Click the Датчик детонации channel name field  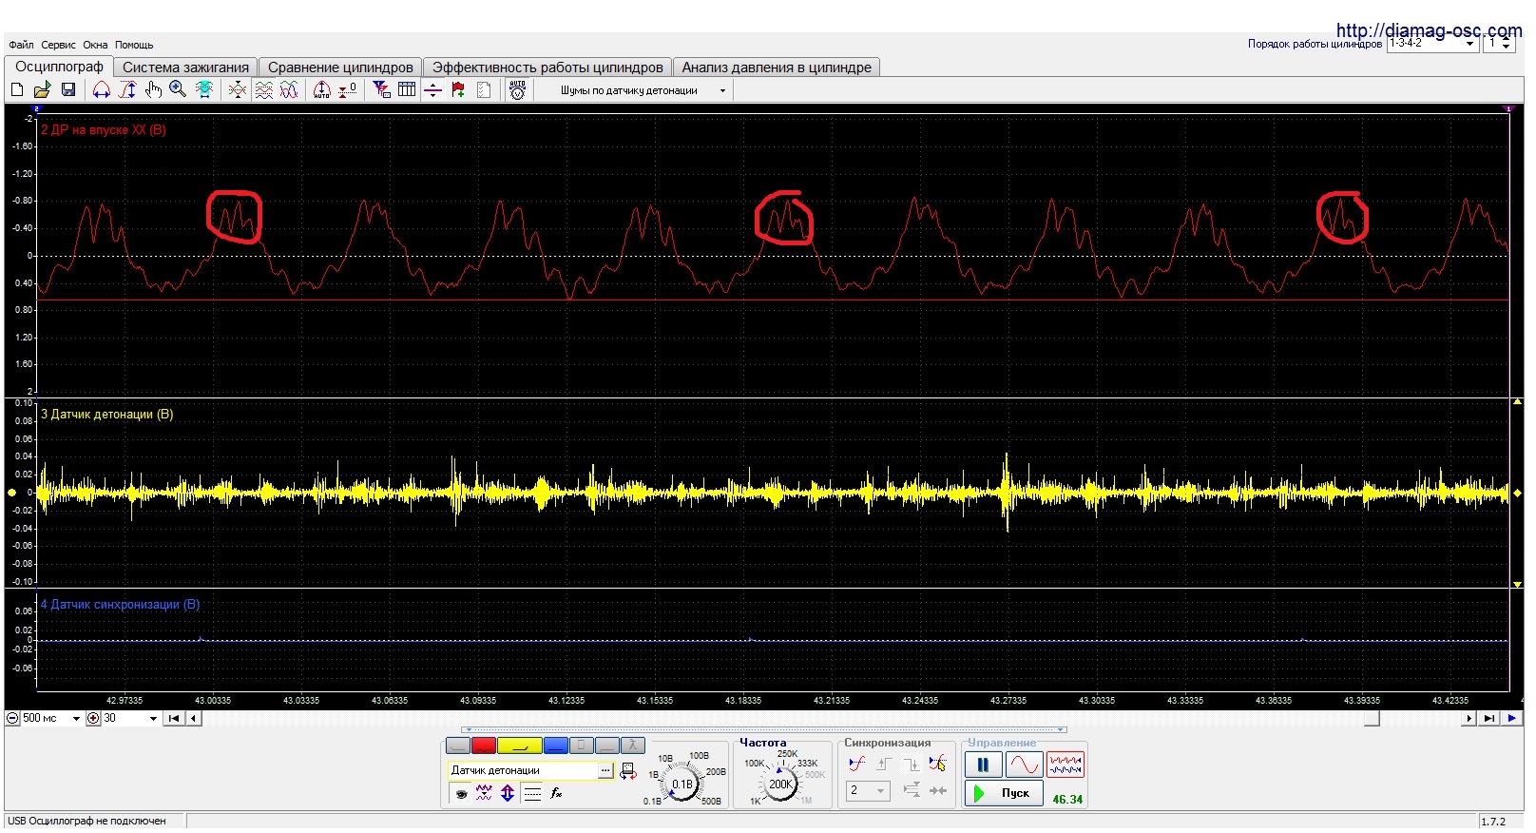click(523, 771)
